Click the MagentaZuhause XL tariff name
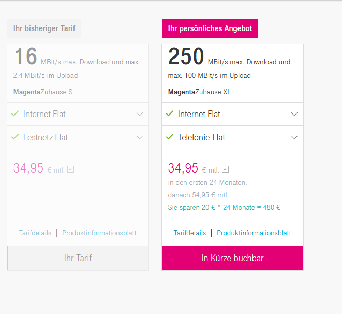Screen dimensions: 342x314 [199, 92]
